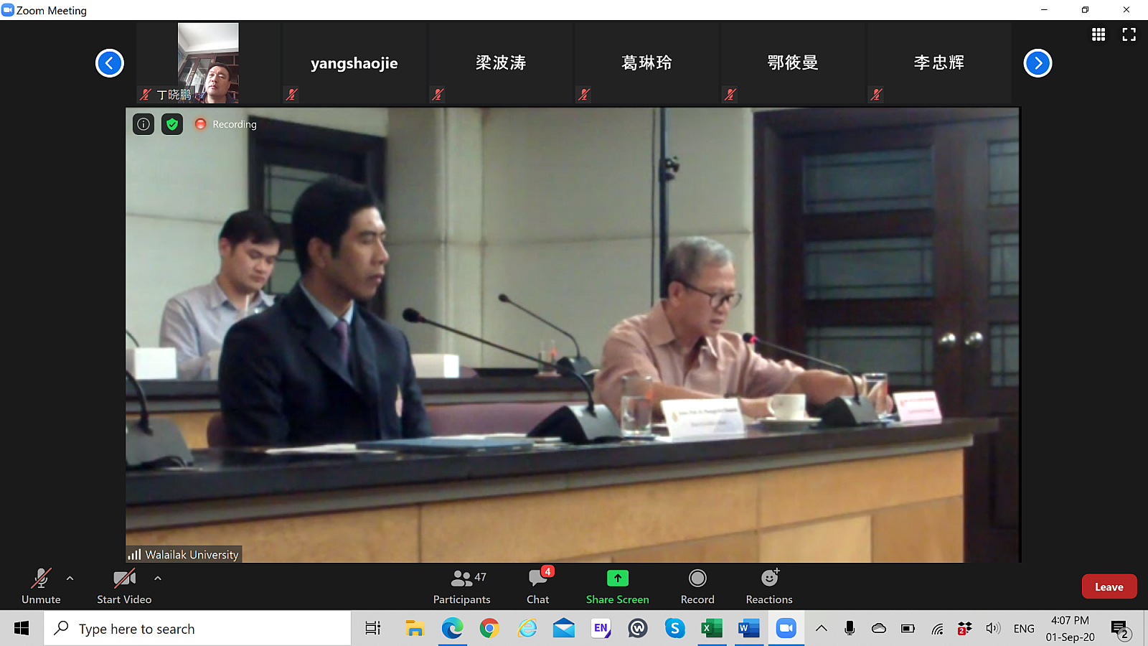
Task: Switch to gallery view grid icon
Action: click(x=1098, y=34)
